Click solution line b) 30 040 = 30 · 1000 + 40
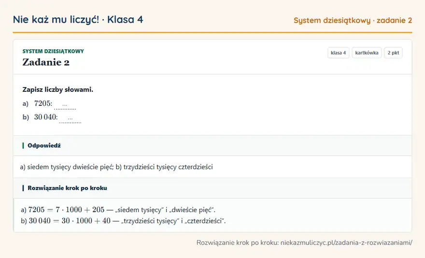This screenshot has height=258, width=425. pyautogui.click(x=123, y=221)
